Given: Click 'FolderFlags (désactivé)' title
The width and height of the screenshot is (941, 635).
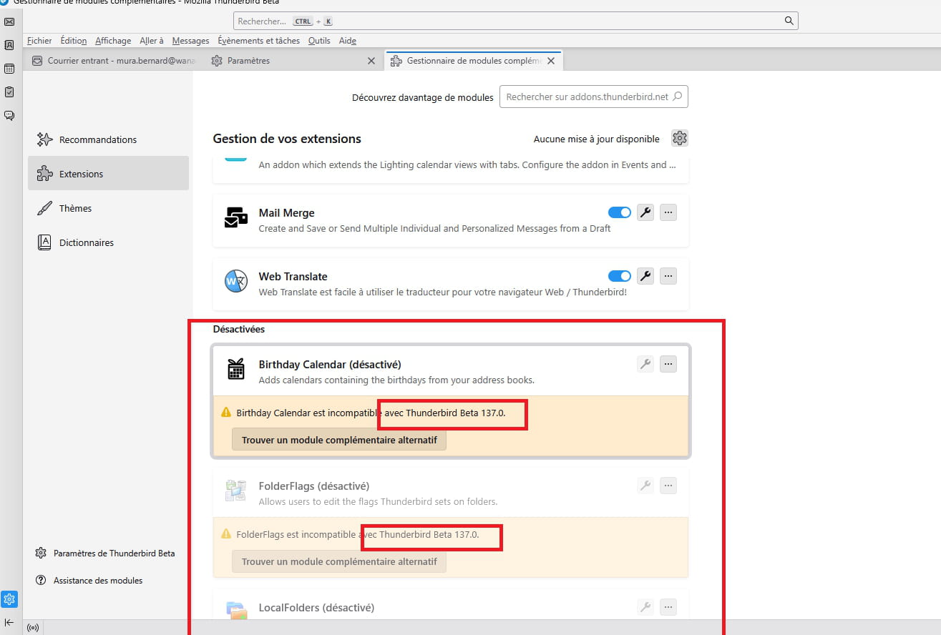Looking at the screenshot, I should click(x=313, y=486).
